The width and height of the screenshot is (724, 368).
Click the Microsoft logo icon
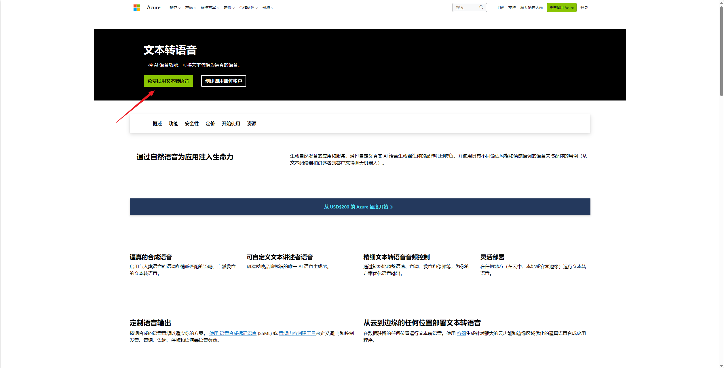pyautogui.click(x=136, y=7)
